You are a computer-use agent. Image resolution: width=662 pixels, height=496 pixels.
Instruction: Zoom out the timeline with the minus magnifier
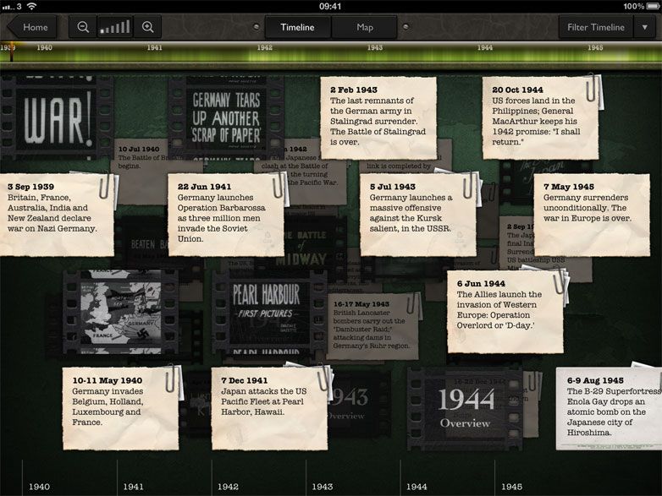click(x=83, y=27)
